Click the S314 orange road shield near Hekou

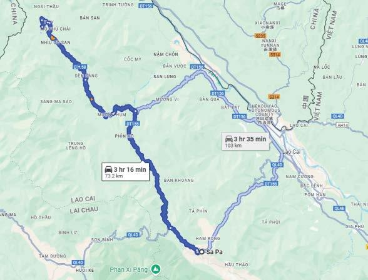coord(273,97)
